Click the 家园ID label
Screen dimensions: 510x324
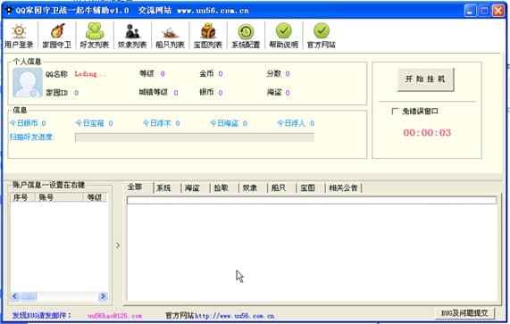(x=56, y=93)
